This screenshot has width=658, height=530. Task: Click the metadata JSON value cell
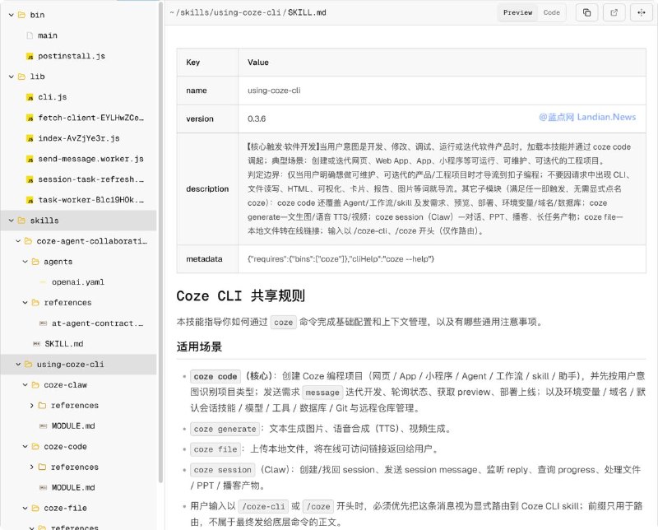(442, 259)
